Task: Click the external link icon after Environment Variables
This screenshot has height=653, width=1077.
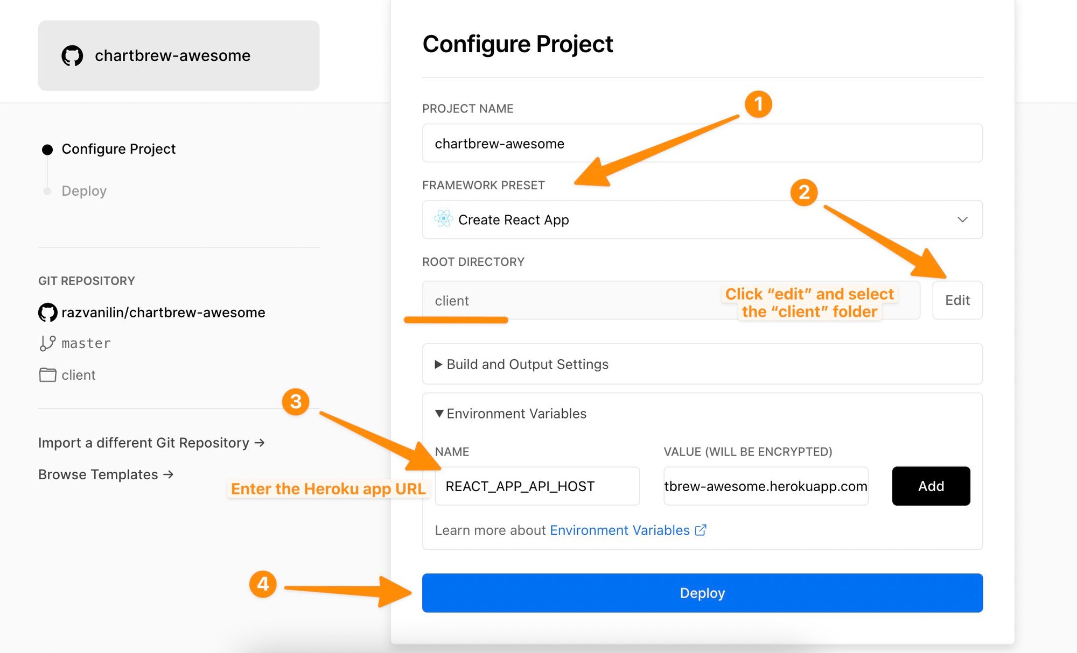Action: point(701,530)
